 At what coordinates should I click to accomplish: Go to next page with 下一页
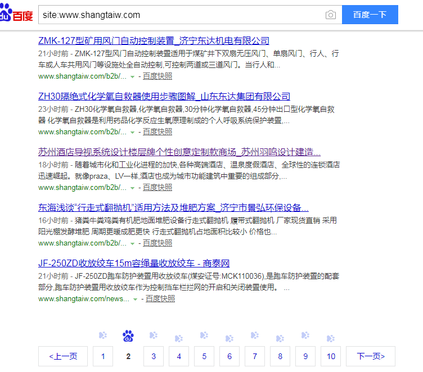371,356
